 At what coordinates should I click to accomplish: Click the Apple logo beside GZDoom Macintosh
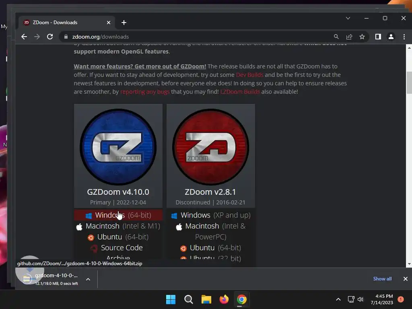tap(79, 227)
